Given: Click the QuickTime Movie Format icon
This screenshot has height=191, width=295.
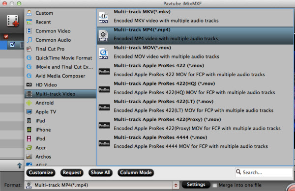Looking at the screenshot, I should [29, 57].
